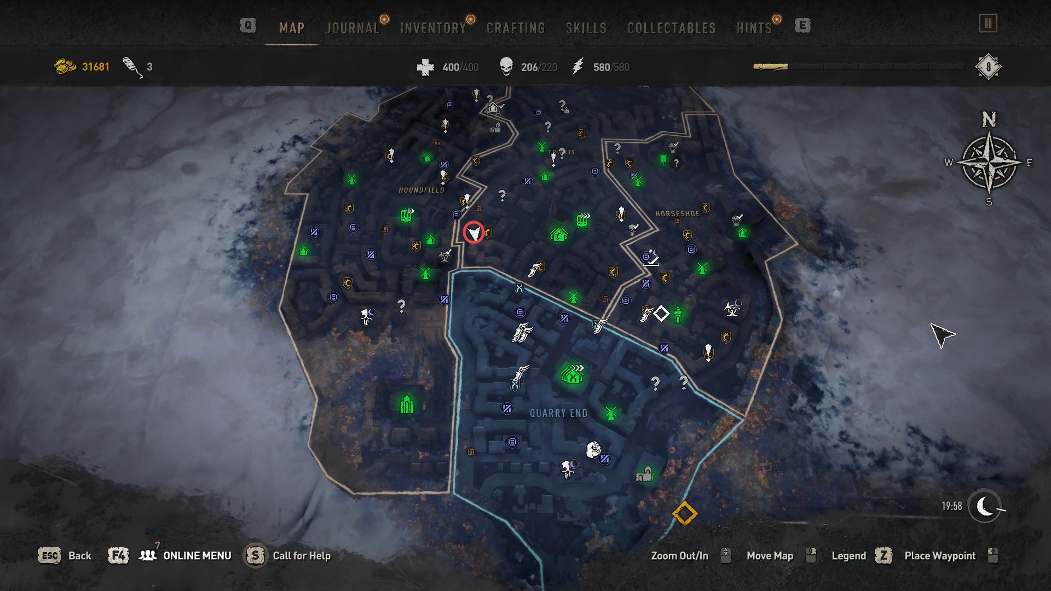Open the Crafting tab
1051x591 pixels.
point(516,28)
